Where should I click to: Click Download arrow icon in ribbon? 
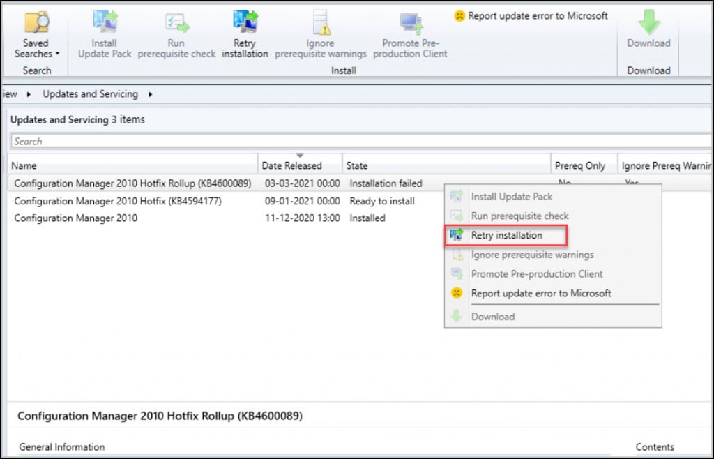(x=649, y=22)
